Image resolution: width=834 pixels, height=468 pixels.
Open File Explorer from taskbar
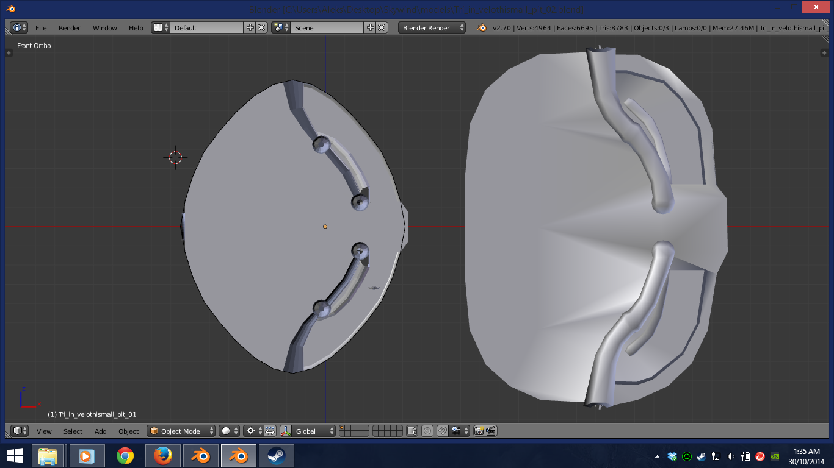[48, 456]
